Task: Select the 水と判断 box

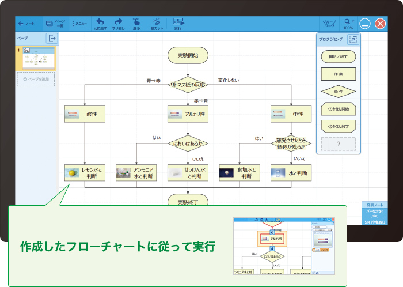Action: (x=291, y=173)
